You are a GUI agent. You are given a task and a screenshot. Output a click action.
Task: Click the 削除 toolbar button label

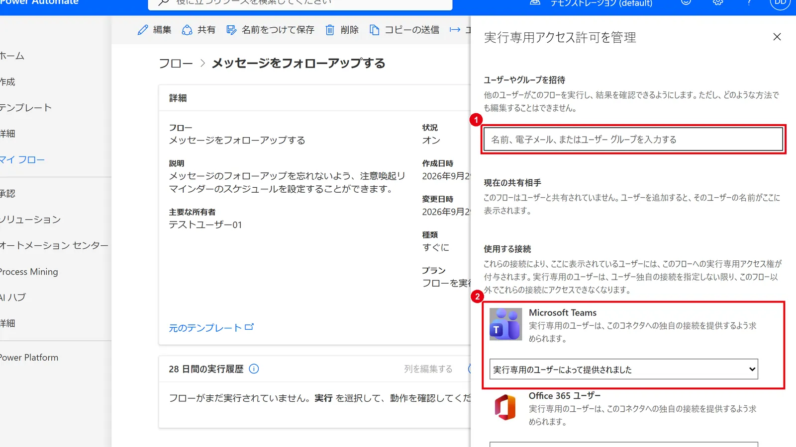coord(350,30)
